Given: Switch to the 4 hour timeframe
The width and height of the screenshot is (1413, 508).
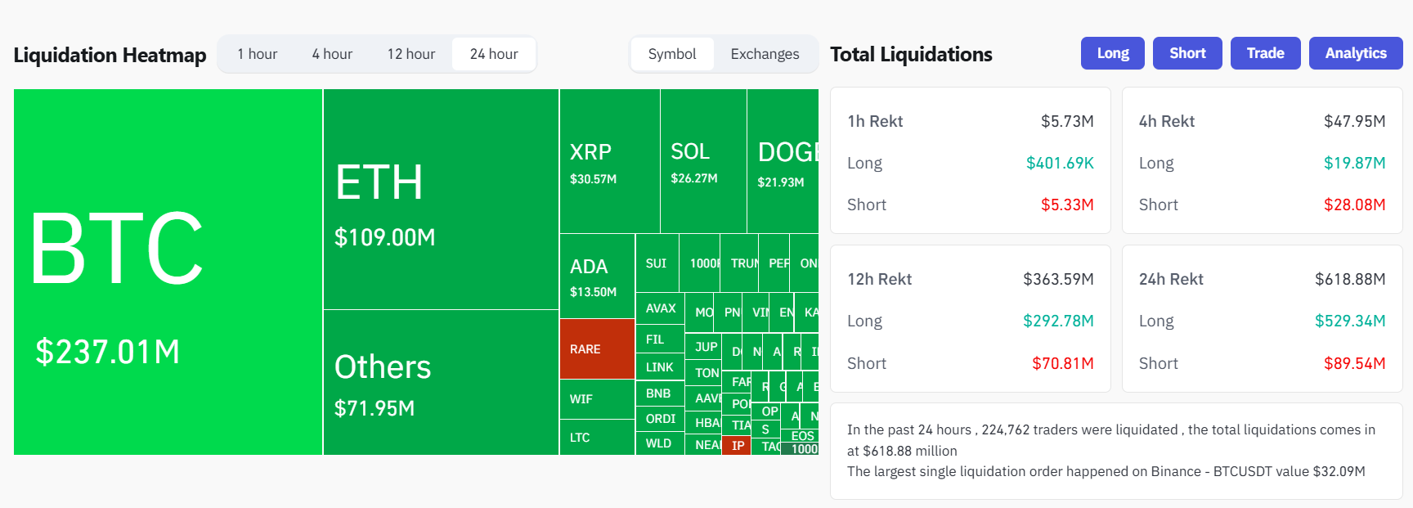Looking at the screenshot, I should (x=332, y=54).
